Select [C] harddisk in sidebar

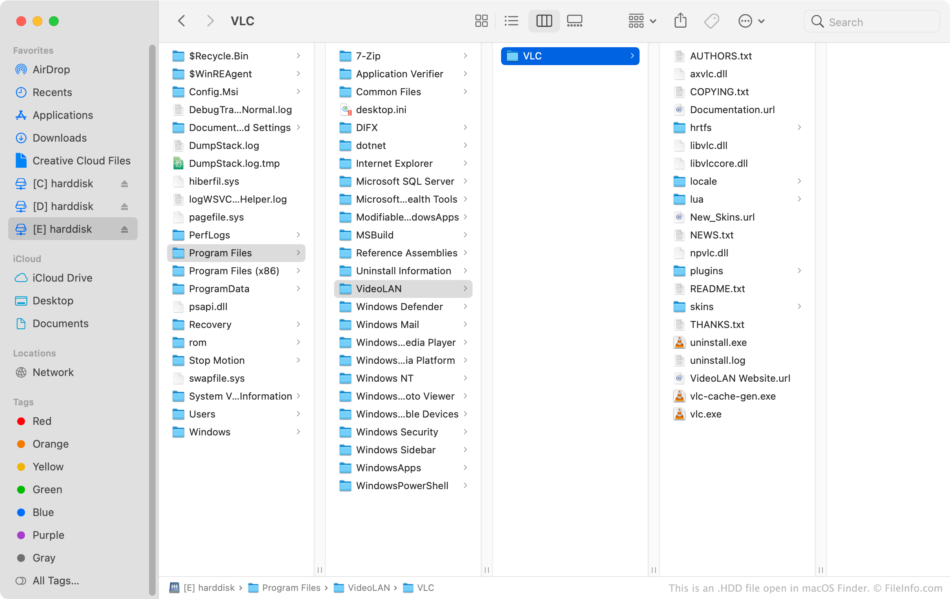point(63,184)
